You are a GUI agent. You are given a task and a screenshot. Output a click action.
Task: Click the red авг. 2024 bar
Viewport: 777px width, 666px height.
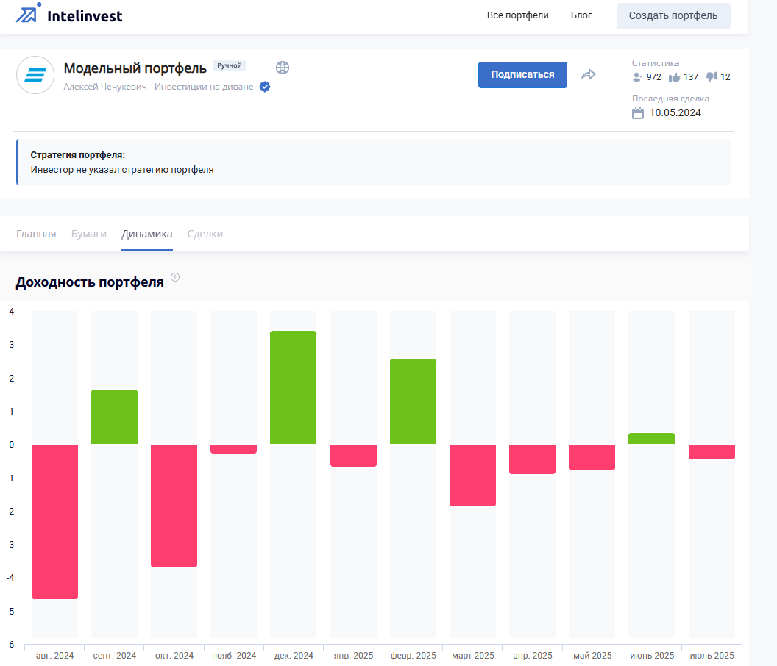point(55,521)
